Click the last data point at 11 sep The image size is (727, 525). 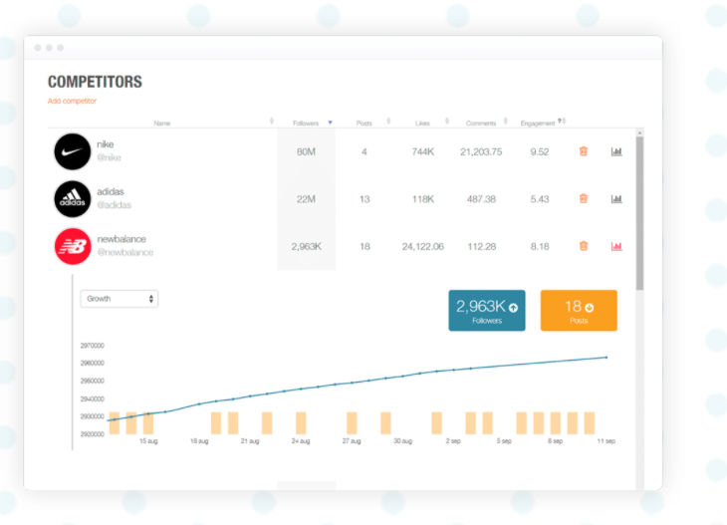tap(606, 357)
